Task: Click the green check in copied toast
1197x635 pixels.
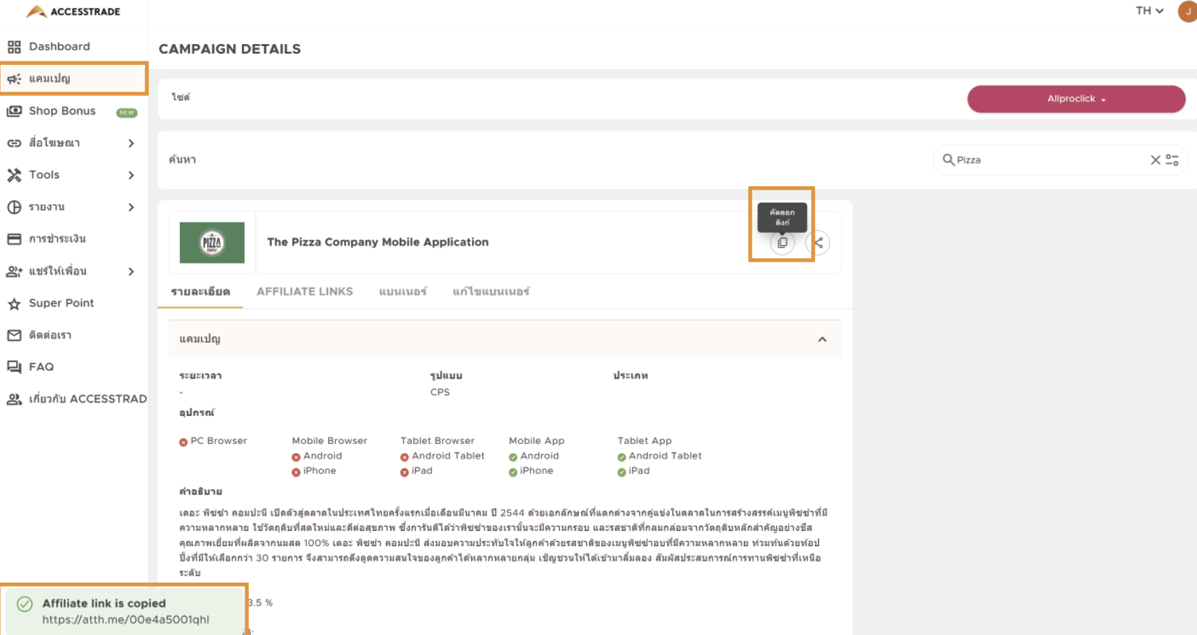Action: [24, 604]
